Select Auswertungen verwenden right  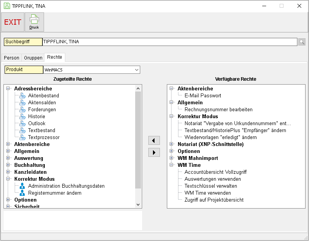click(213, 179)
